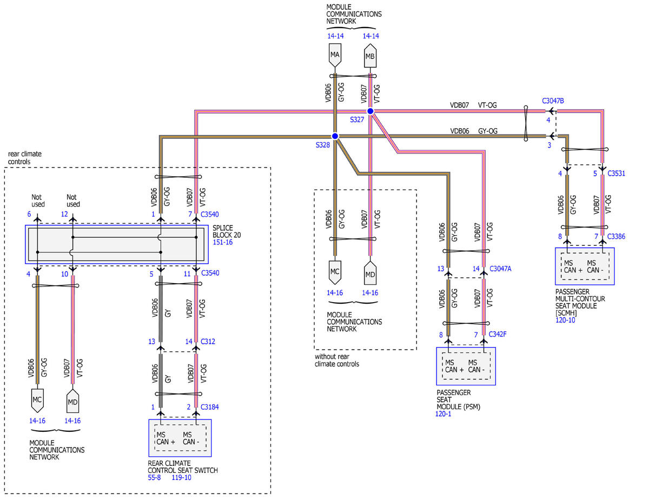Viewport: 649px width, 501px height.
Task: Click the C3047A connector label
Action: pyautogui.click(x=500, y=268)
